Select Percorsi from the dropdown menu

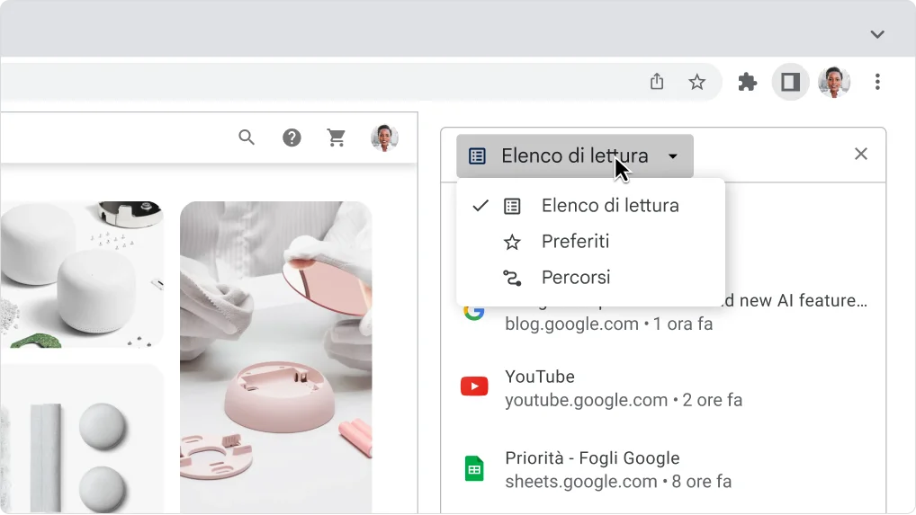pos(590,278)
